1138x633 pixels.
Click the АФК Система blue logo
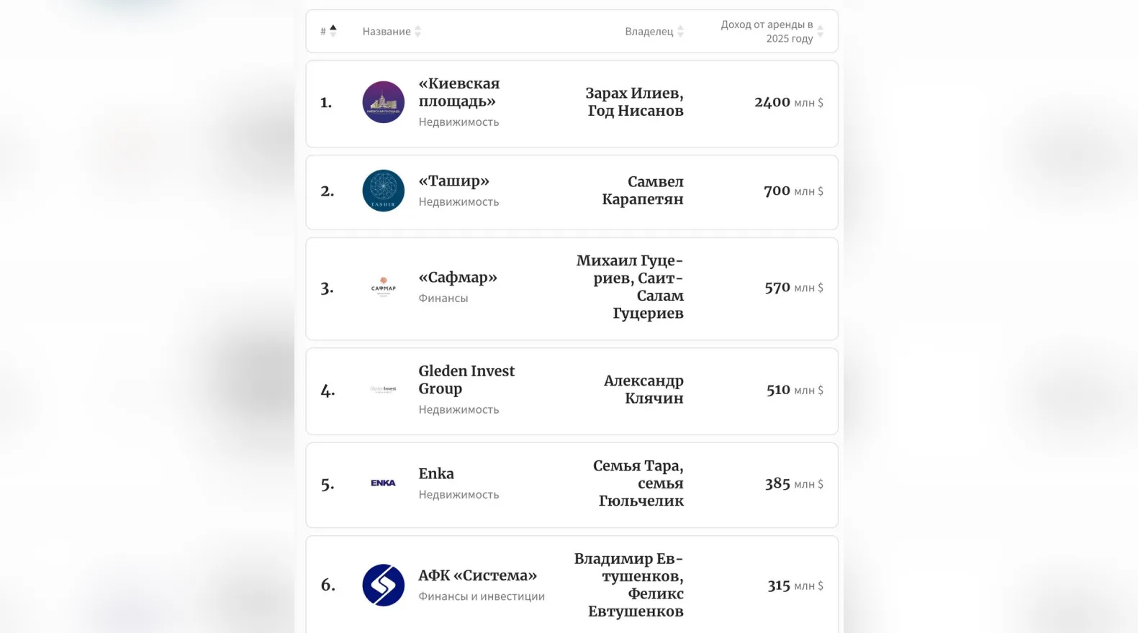point(383,585)
